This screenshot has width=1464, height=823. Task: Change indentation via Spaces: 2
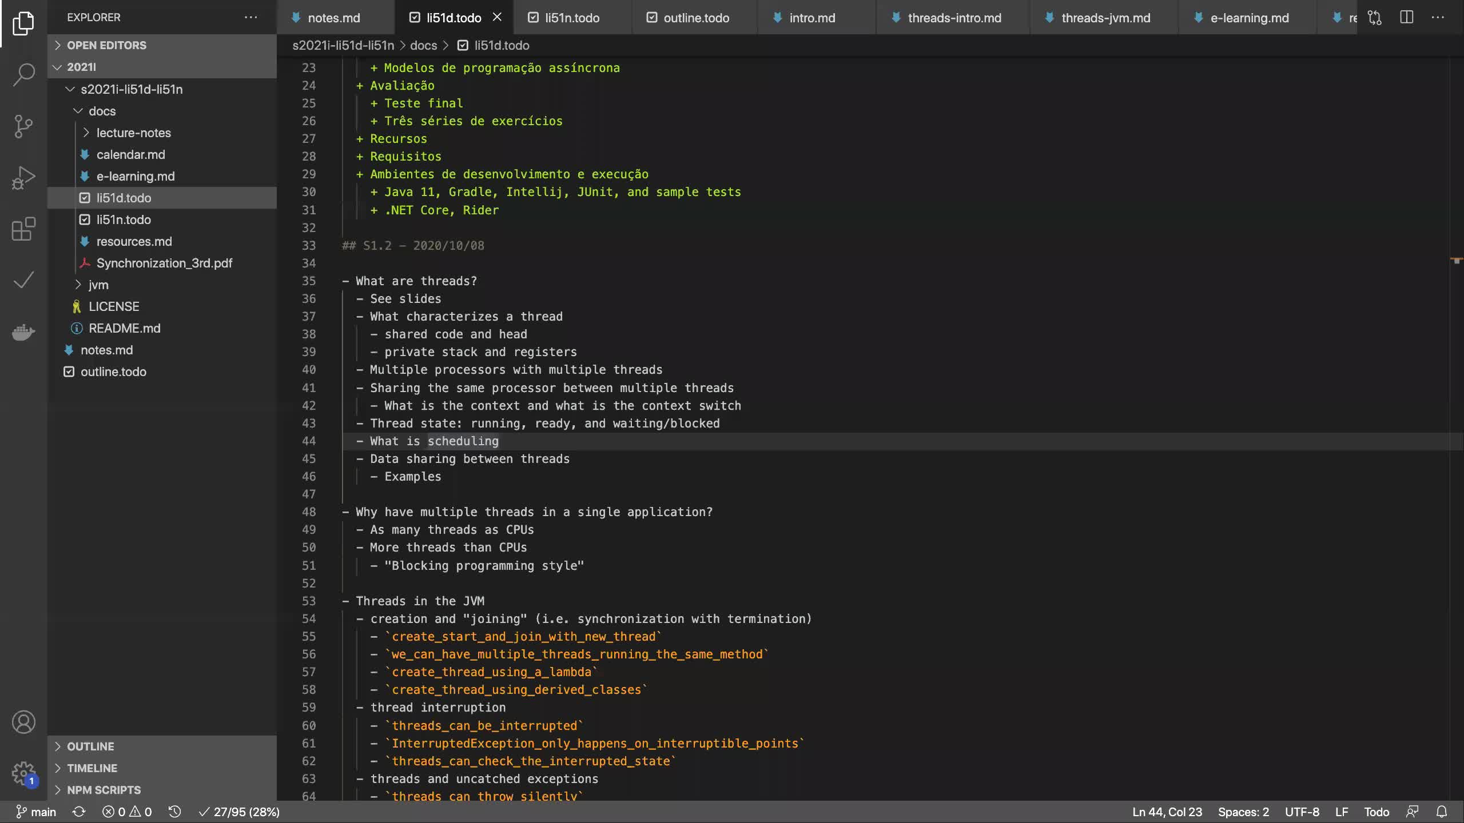(x=1243, y=812)
